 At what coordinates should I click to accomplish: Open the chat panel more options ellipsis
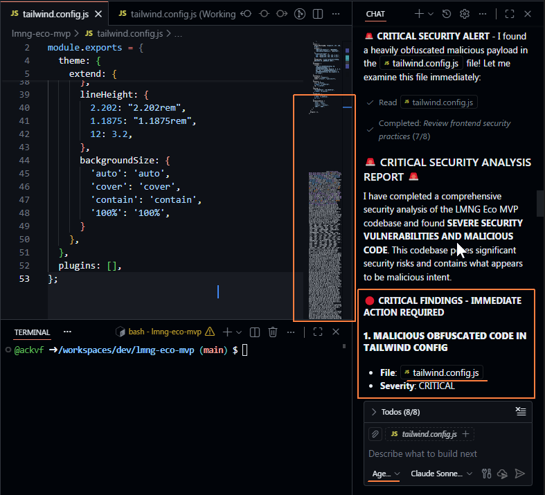pyautogui.click(x=483, y=14)
